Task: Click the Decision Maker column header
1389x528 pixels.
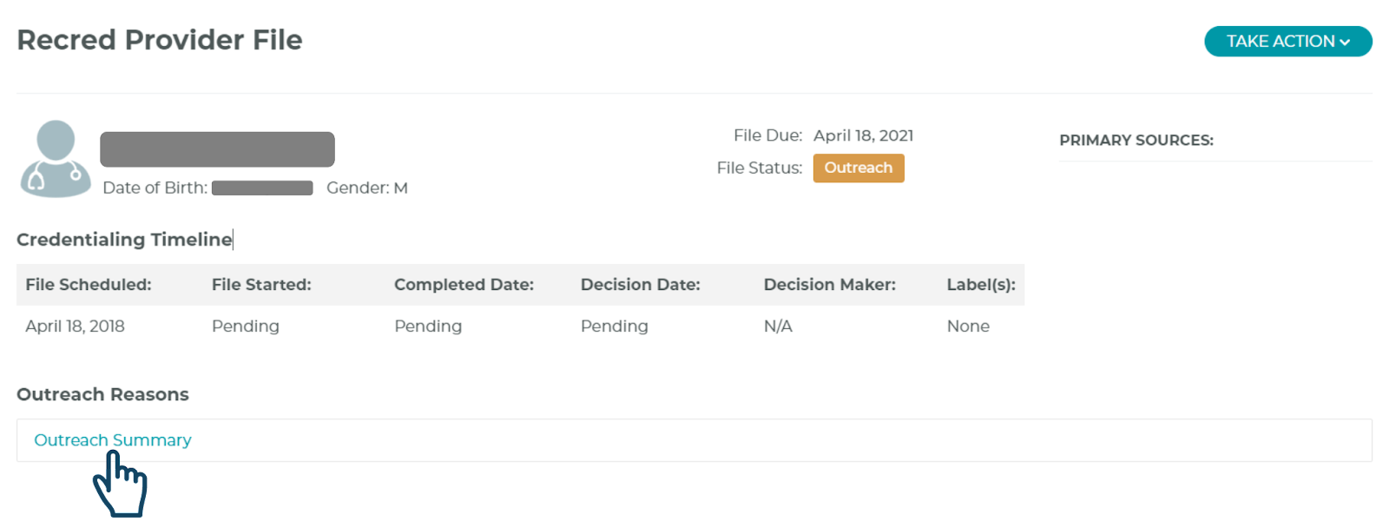Action: point(829,285)
